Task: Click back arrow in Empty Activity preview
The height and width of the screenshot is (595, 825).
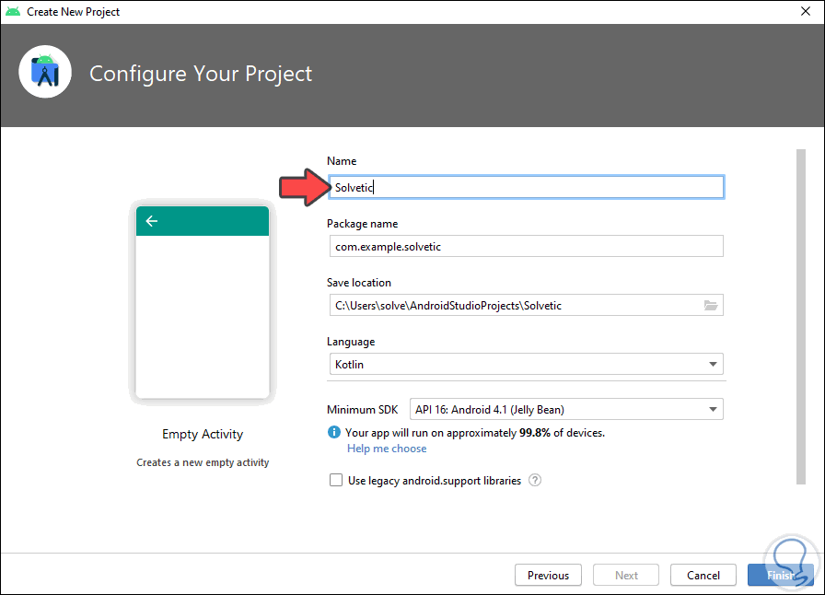Action: pyautogui.click(x=152, y=221)
